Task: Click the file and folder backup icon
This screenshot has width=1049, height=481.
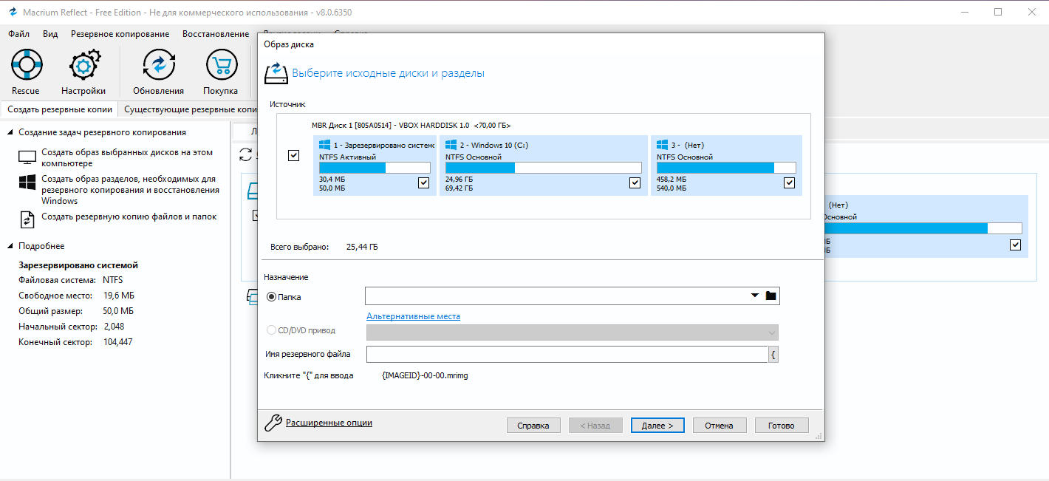Action: tap(27, 219)
